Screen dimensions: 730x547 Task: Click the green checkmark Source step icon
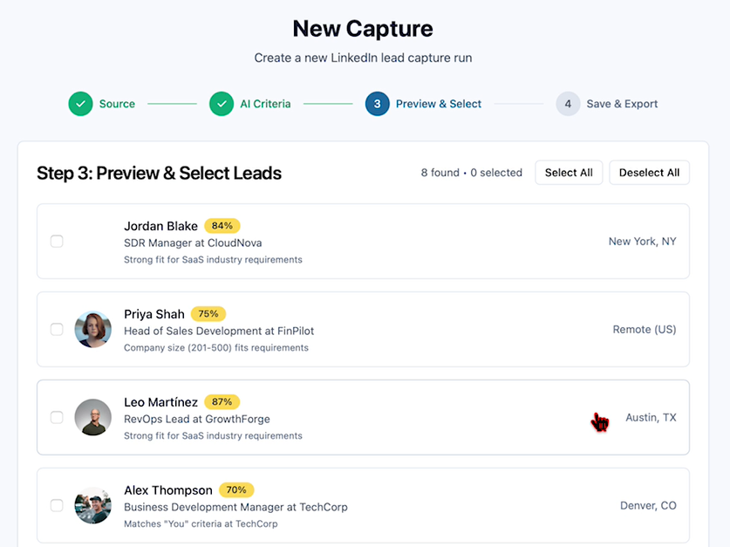coord(80,104)
